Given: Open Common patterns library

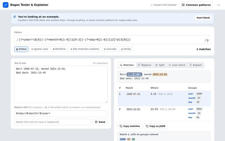Looking at the screenshot, I should pos(196,5).
